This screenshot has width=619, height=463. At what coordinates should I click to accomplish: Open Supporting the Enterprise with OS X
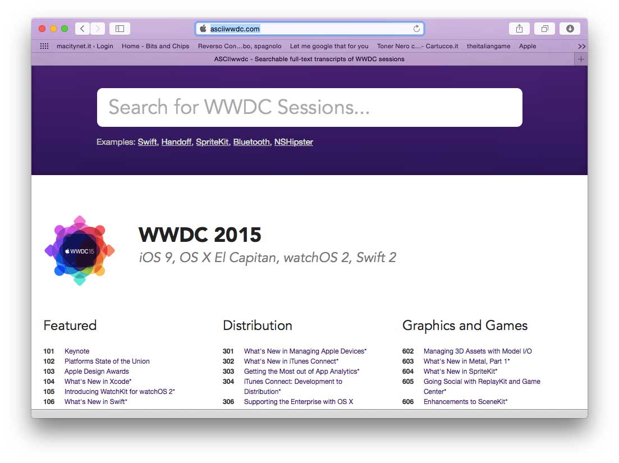point(299,401)
